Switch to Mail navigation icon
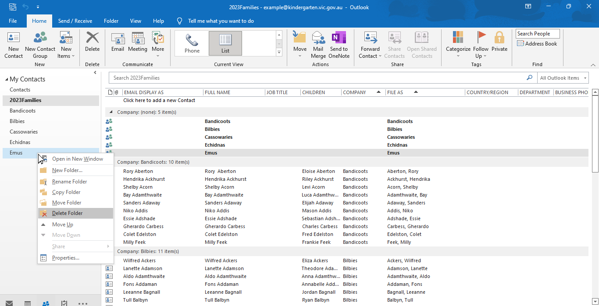The height and width of the screenshot is (306, 599). point(9,303)
